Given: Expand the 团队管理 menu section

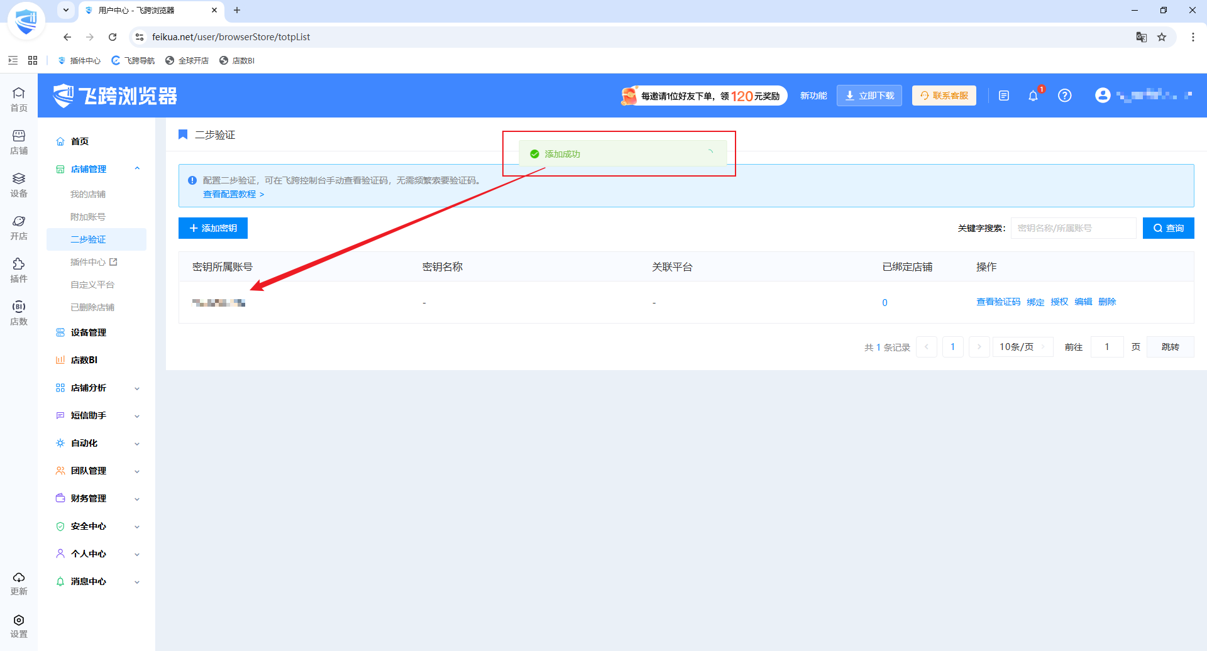Looking at the screenshot, I should [137, 471].
